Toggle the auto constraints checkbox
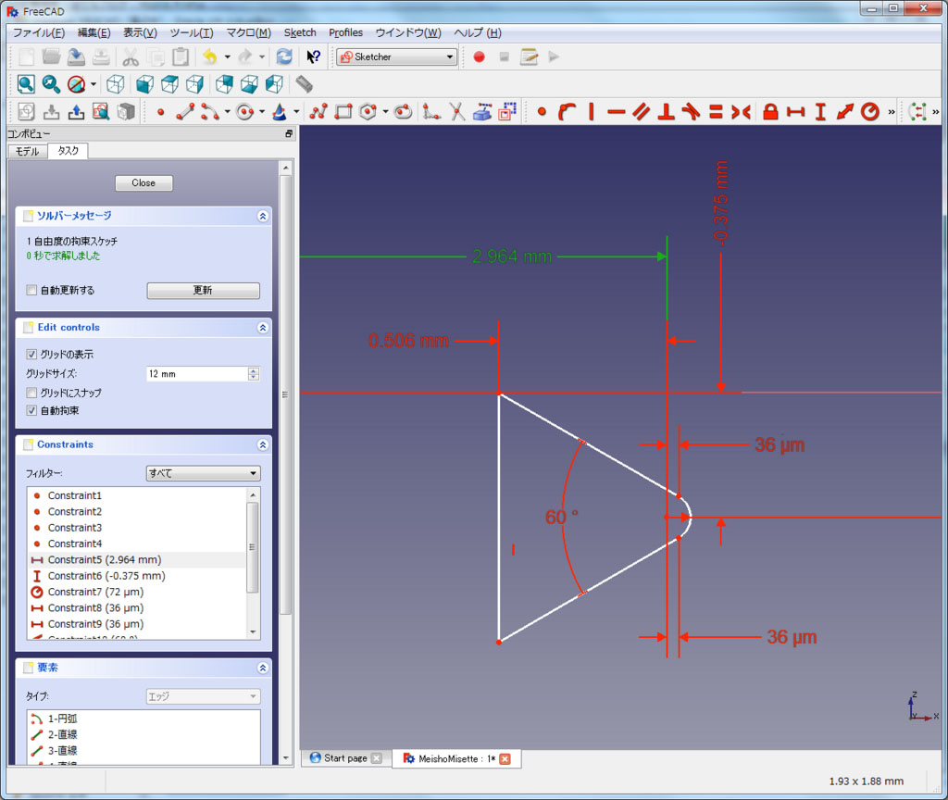The width and height of the screenshot is (948, 800). pyautogui.click(x=31, y=410)
